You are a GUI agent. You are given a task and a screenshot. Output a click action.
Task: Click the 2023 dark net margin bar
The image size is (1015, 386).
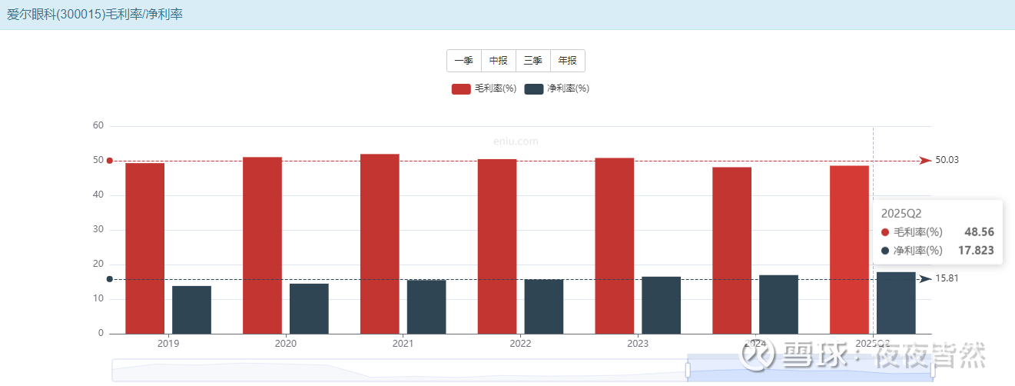[662, 305]
